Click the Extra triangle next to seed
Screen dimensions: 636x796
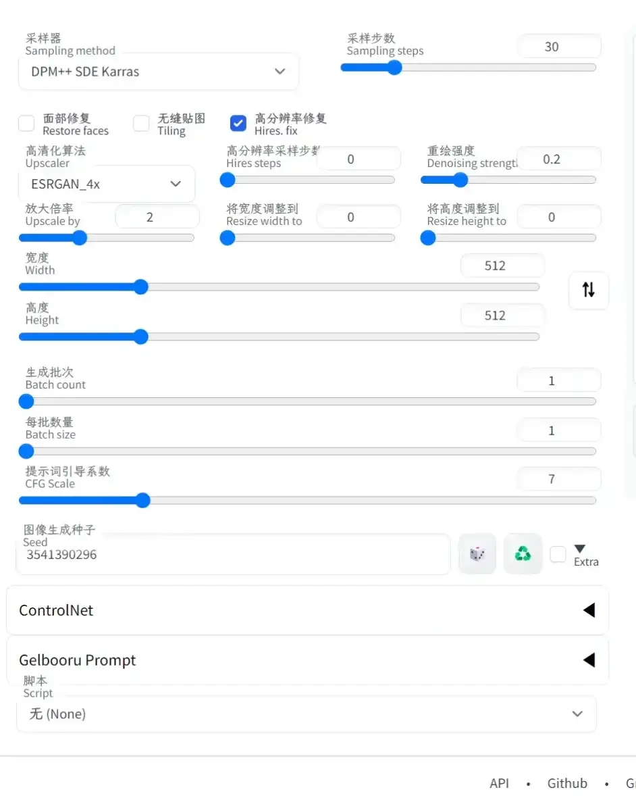point(580,549)
